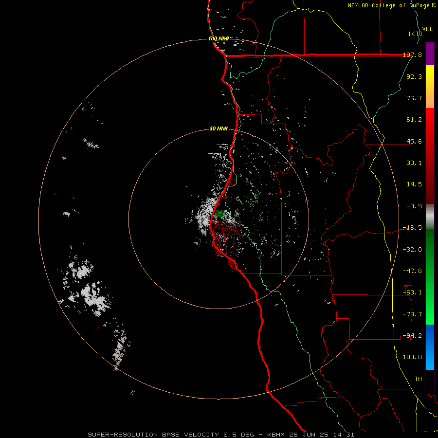The image size is (438, 438).
Task: Click the -63.1 velocity scale value
Action: pos(412,292)
